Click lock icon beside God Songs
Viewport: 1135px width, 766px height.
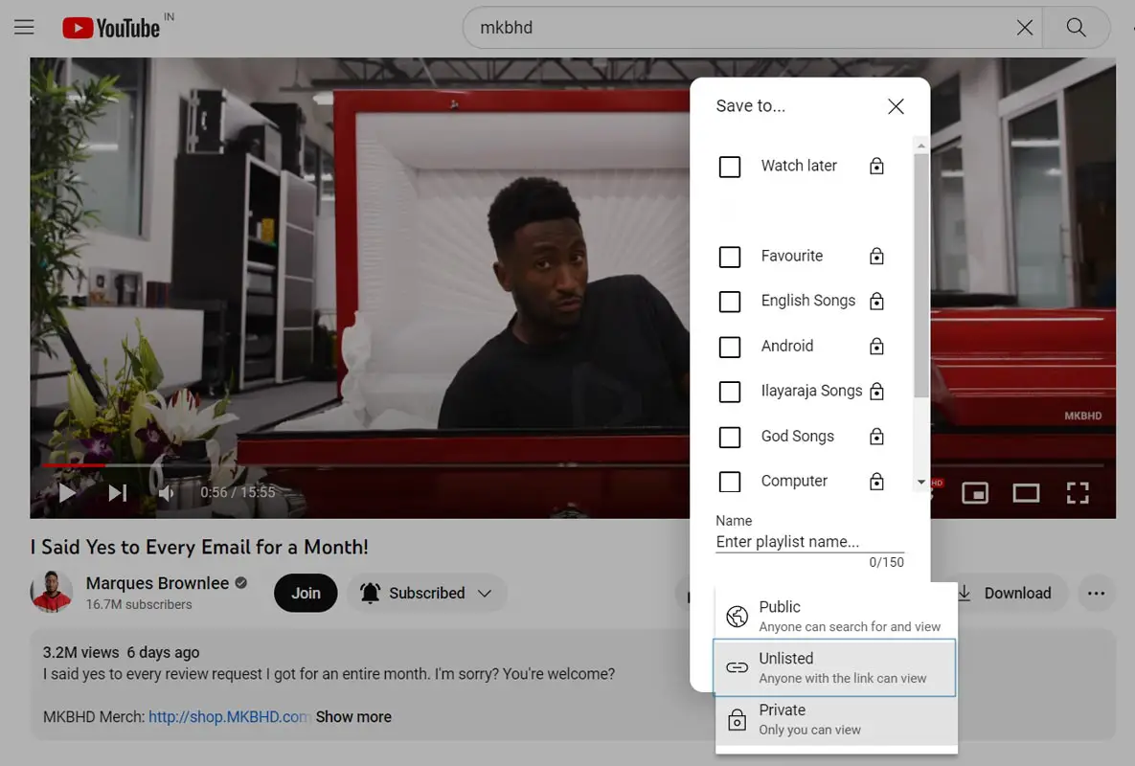[x=876, y=436]
